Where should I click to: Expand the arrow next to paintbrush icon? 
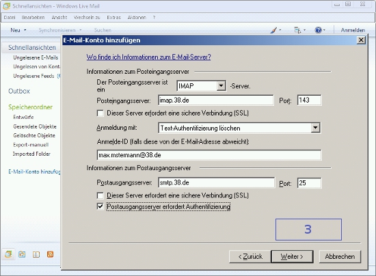coord(280,30)
